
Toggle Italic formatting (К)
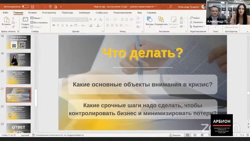click(58, 25)
